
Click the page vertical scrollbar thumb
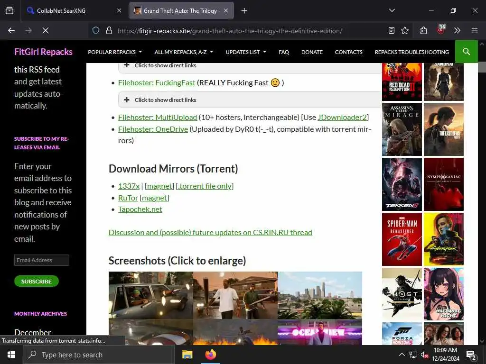[x=482, y=67]
